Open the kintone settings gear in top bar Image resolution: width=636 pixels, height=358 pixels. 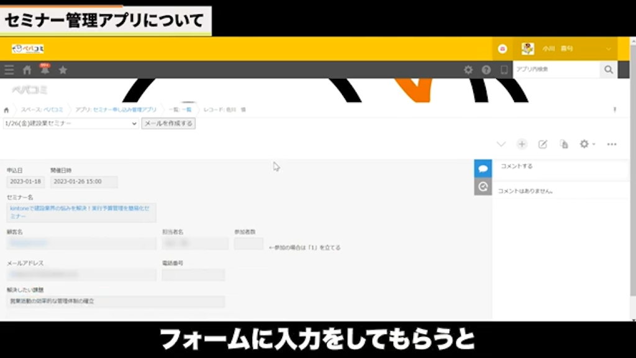[x=468, y=70]
